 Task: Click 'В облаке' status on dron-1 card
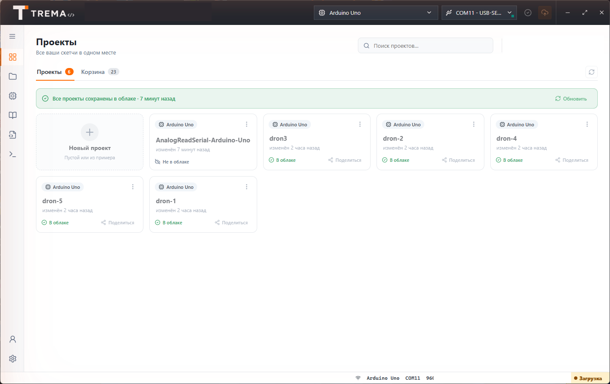[169, 223]
